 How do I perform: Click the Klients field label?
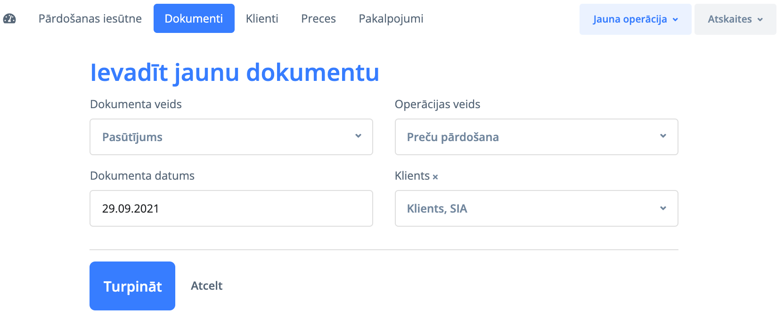tap(412, 176)
